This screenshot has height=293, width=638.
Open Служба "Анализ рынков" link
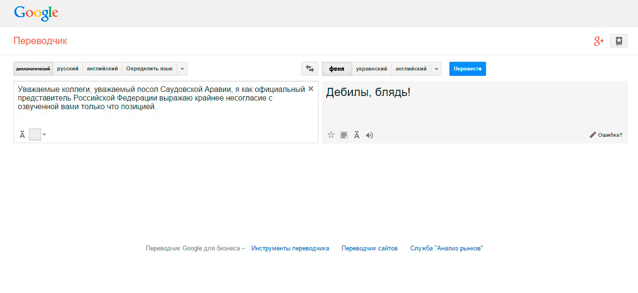point(447,248)
